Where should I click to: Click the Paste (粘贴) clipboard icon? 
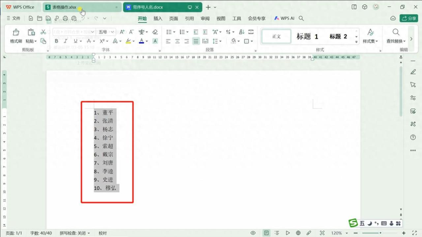pos(31,32)
